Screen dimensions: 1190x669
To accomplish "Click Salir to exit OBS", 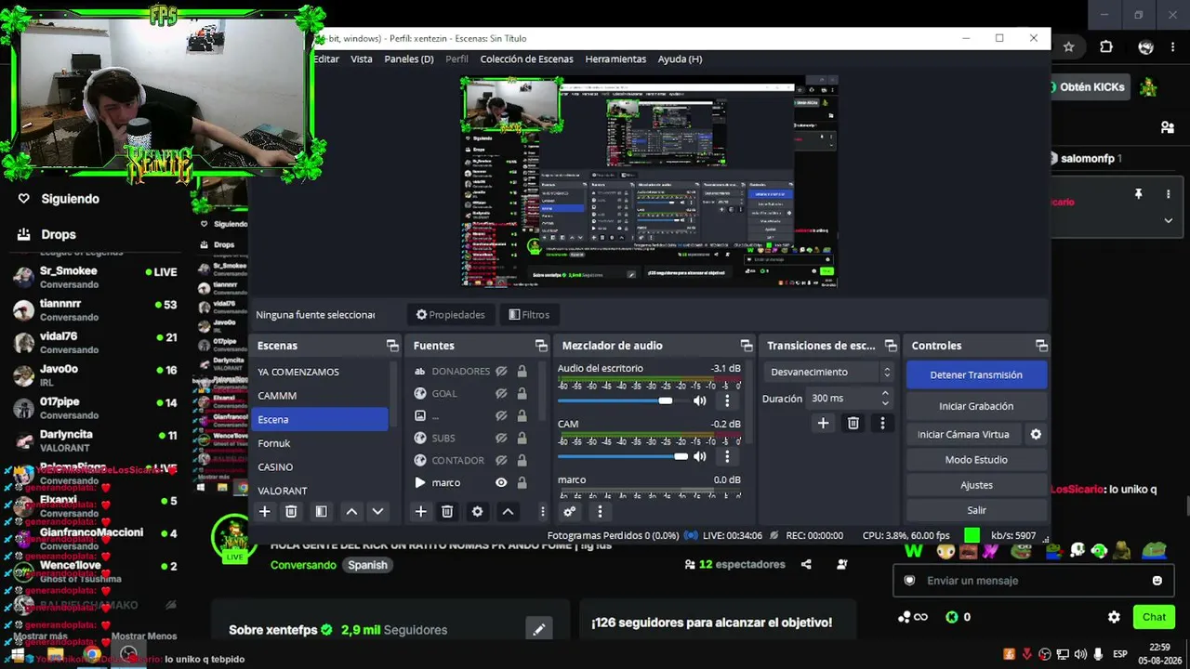I will tap(976, 510).
